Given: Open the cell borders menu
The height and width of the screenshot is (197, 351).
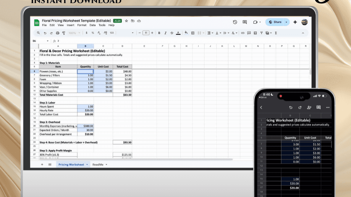Looking at the screenshot, I should pyautogui.click(x=193, y=33).
